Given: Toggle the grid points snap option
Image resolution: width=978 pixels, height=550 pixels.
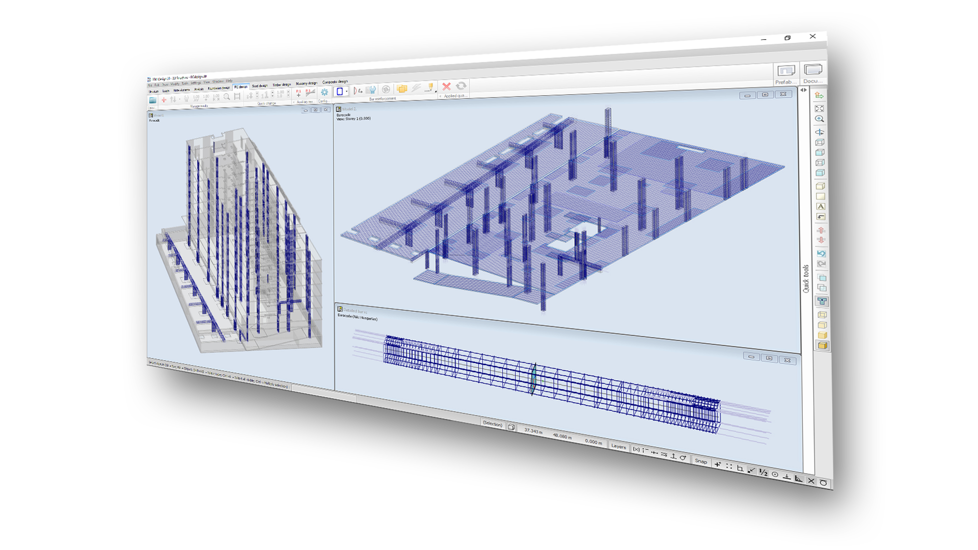Looking at the screenshot, I should click(x=729, y=466).
